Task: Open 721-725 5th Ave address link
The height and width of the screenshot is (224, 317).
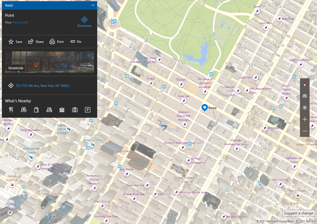Action: coord(42,86)
